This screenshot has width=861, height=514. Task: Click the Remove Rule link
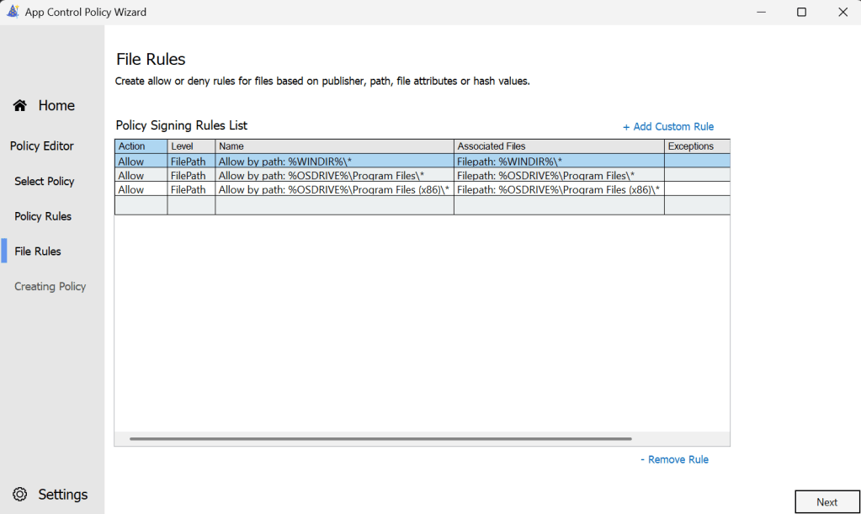click(x=674, y=459)
